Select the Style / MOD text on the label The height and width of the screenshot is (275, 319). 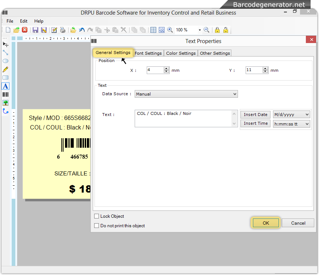[59, 118]
